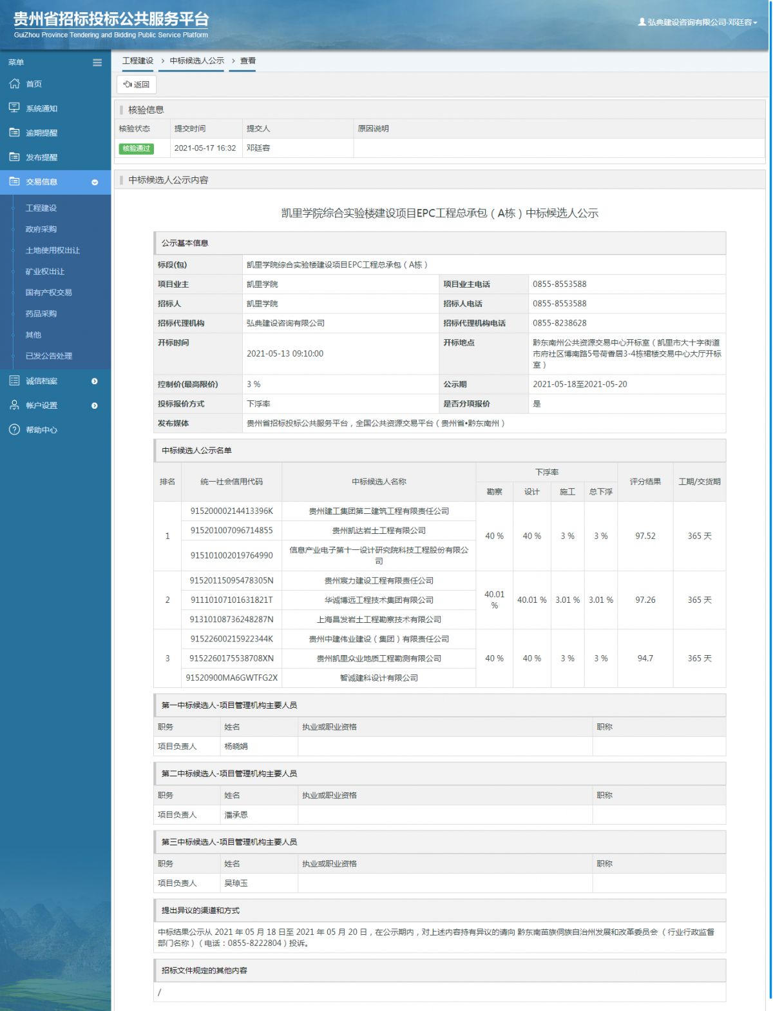
Task: Click score result 94.7
Action: point(645,658)
